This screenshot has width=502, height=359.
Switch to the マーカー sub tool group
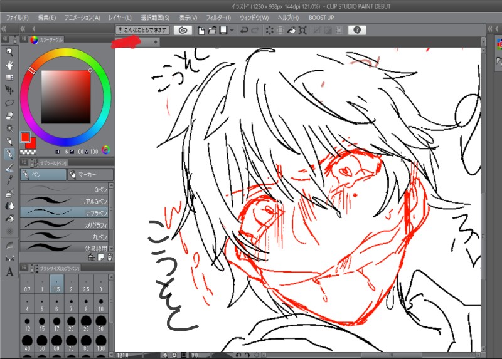coord(90,175)
